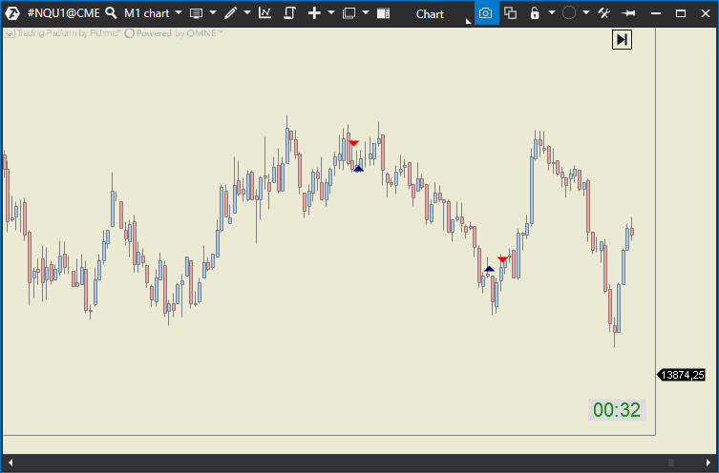719x473 pixels.
Task: Maximize the chart window
Action: pyautogui.click(x=681, y=13)
